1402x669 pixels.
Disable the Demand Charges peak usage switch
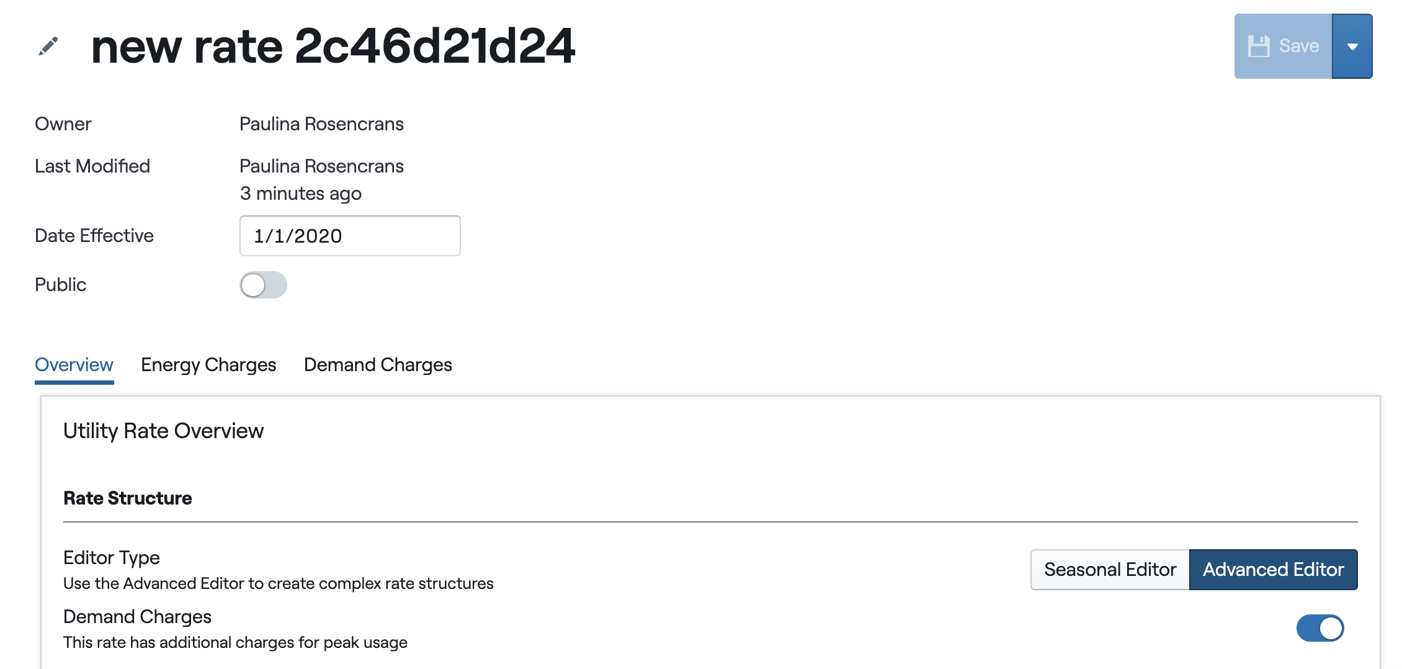click(x=1319, y=628)
